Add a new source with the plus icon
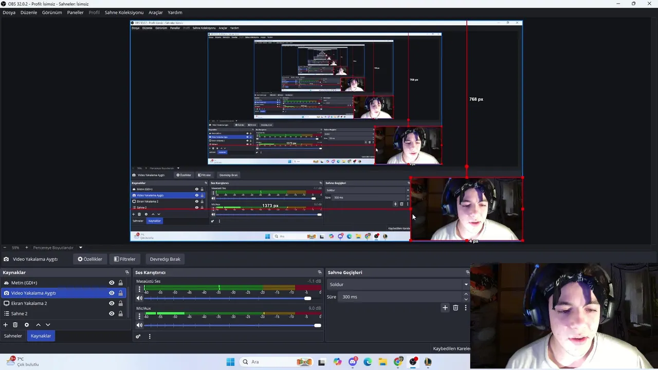Viewport: 658px width, 370px height. click(x=6, y=325)
